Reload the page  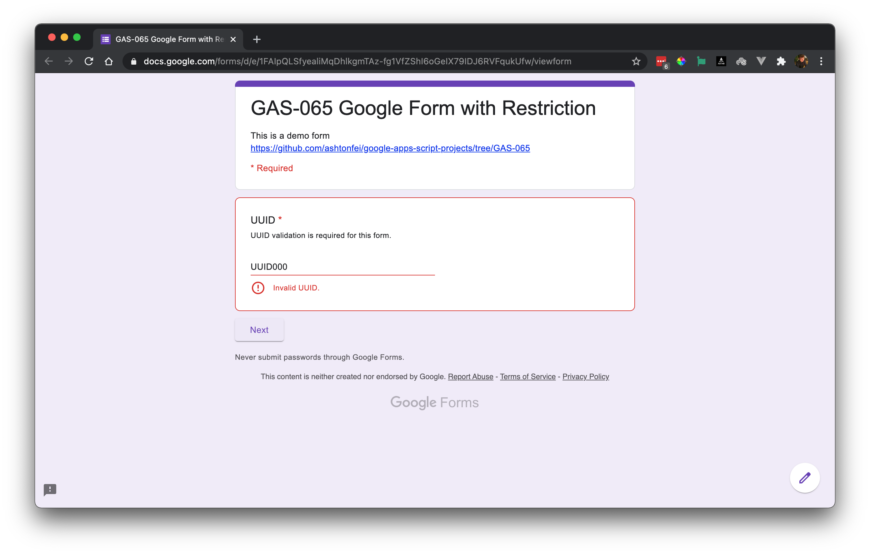[89, 62]
